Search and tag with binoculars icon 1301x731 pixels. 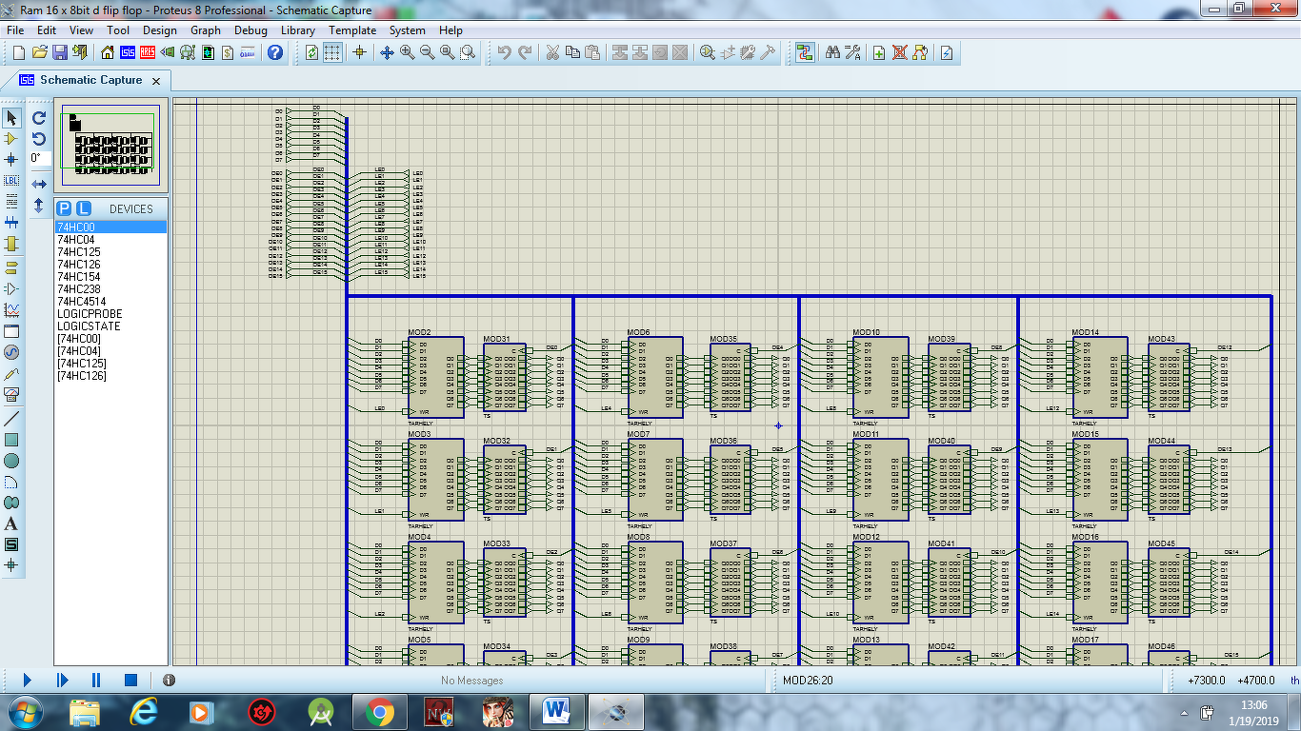point(832,52)
